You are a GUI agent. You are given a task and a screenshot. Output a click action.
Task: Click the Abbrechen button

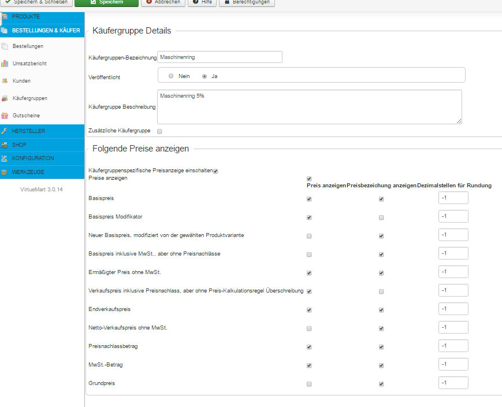[163, 2]
